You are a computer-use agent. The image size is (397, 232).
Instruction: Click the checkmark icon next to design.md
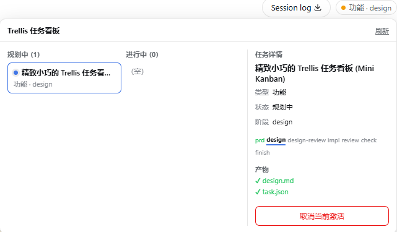(258, 181)
